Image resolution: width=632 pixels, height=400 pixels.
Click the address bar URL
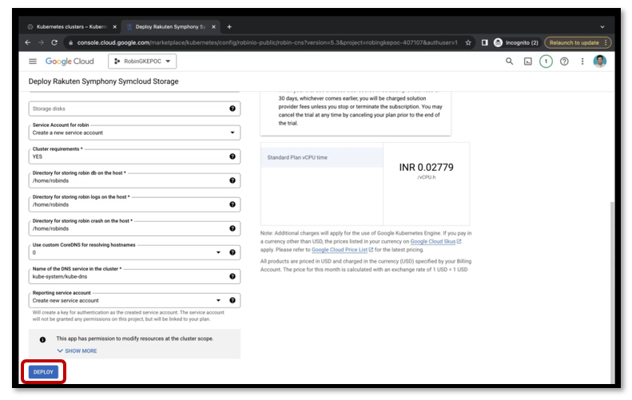click(x=267, y=42)
